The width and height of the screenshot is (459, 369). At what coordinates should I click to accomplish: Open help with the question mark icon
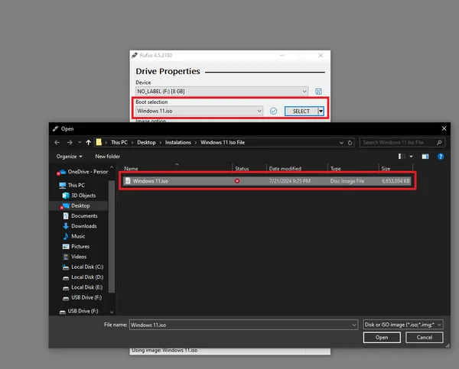click(441, 157)
